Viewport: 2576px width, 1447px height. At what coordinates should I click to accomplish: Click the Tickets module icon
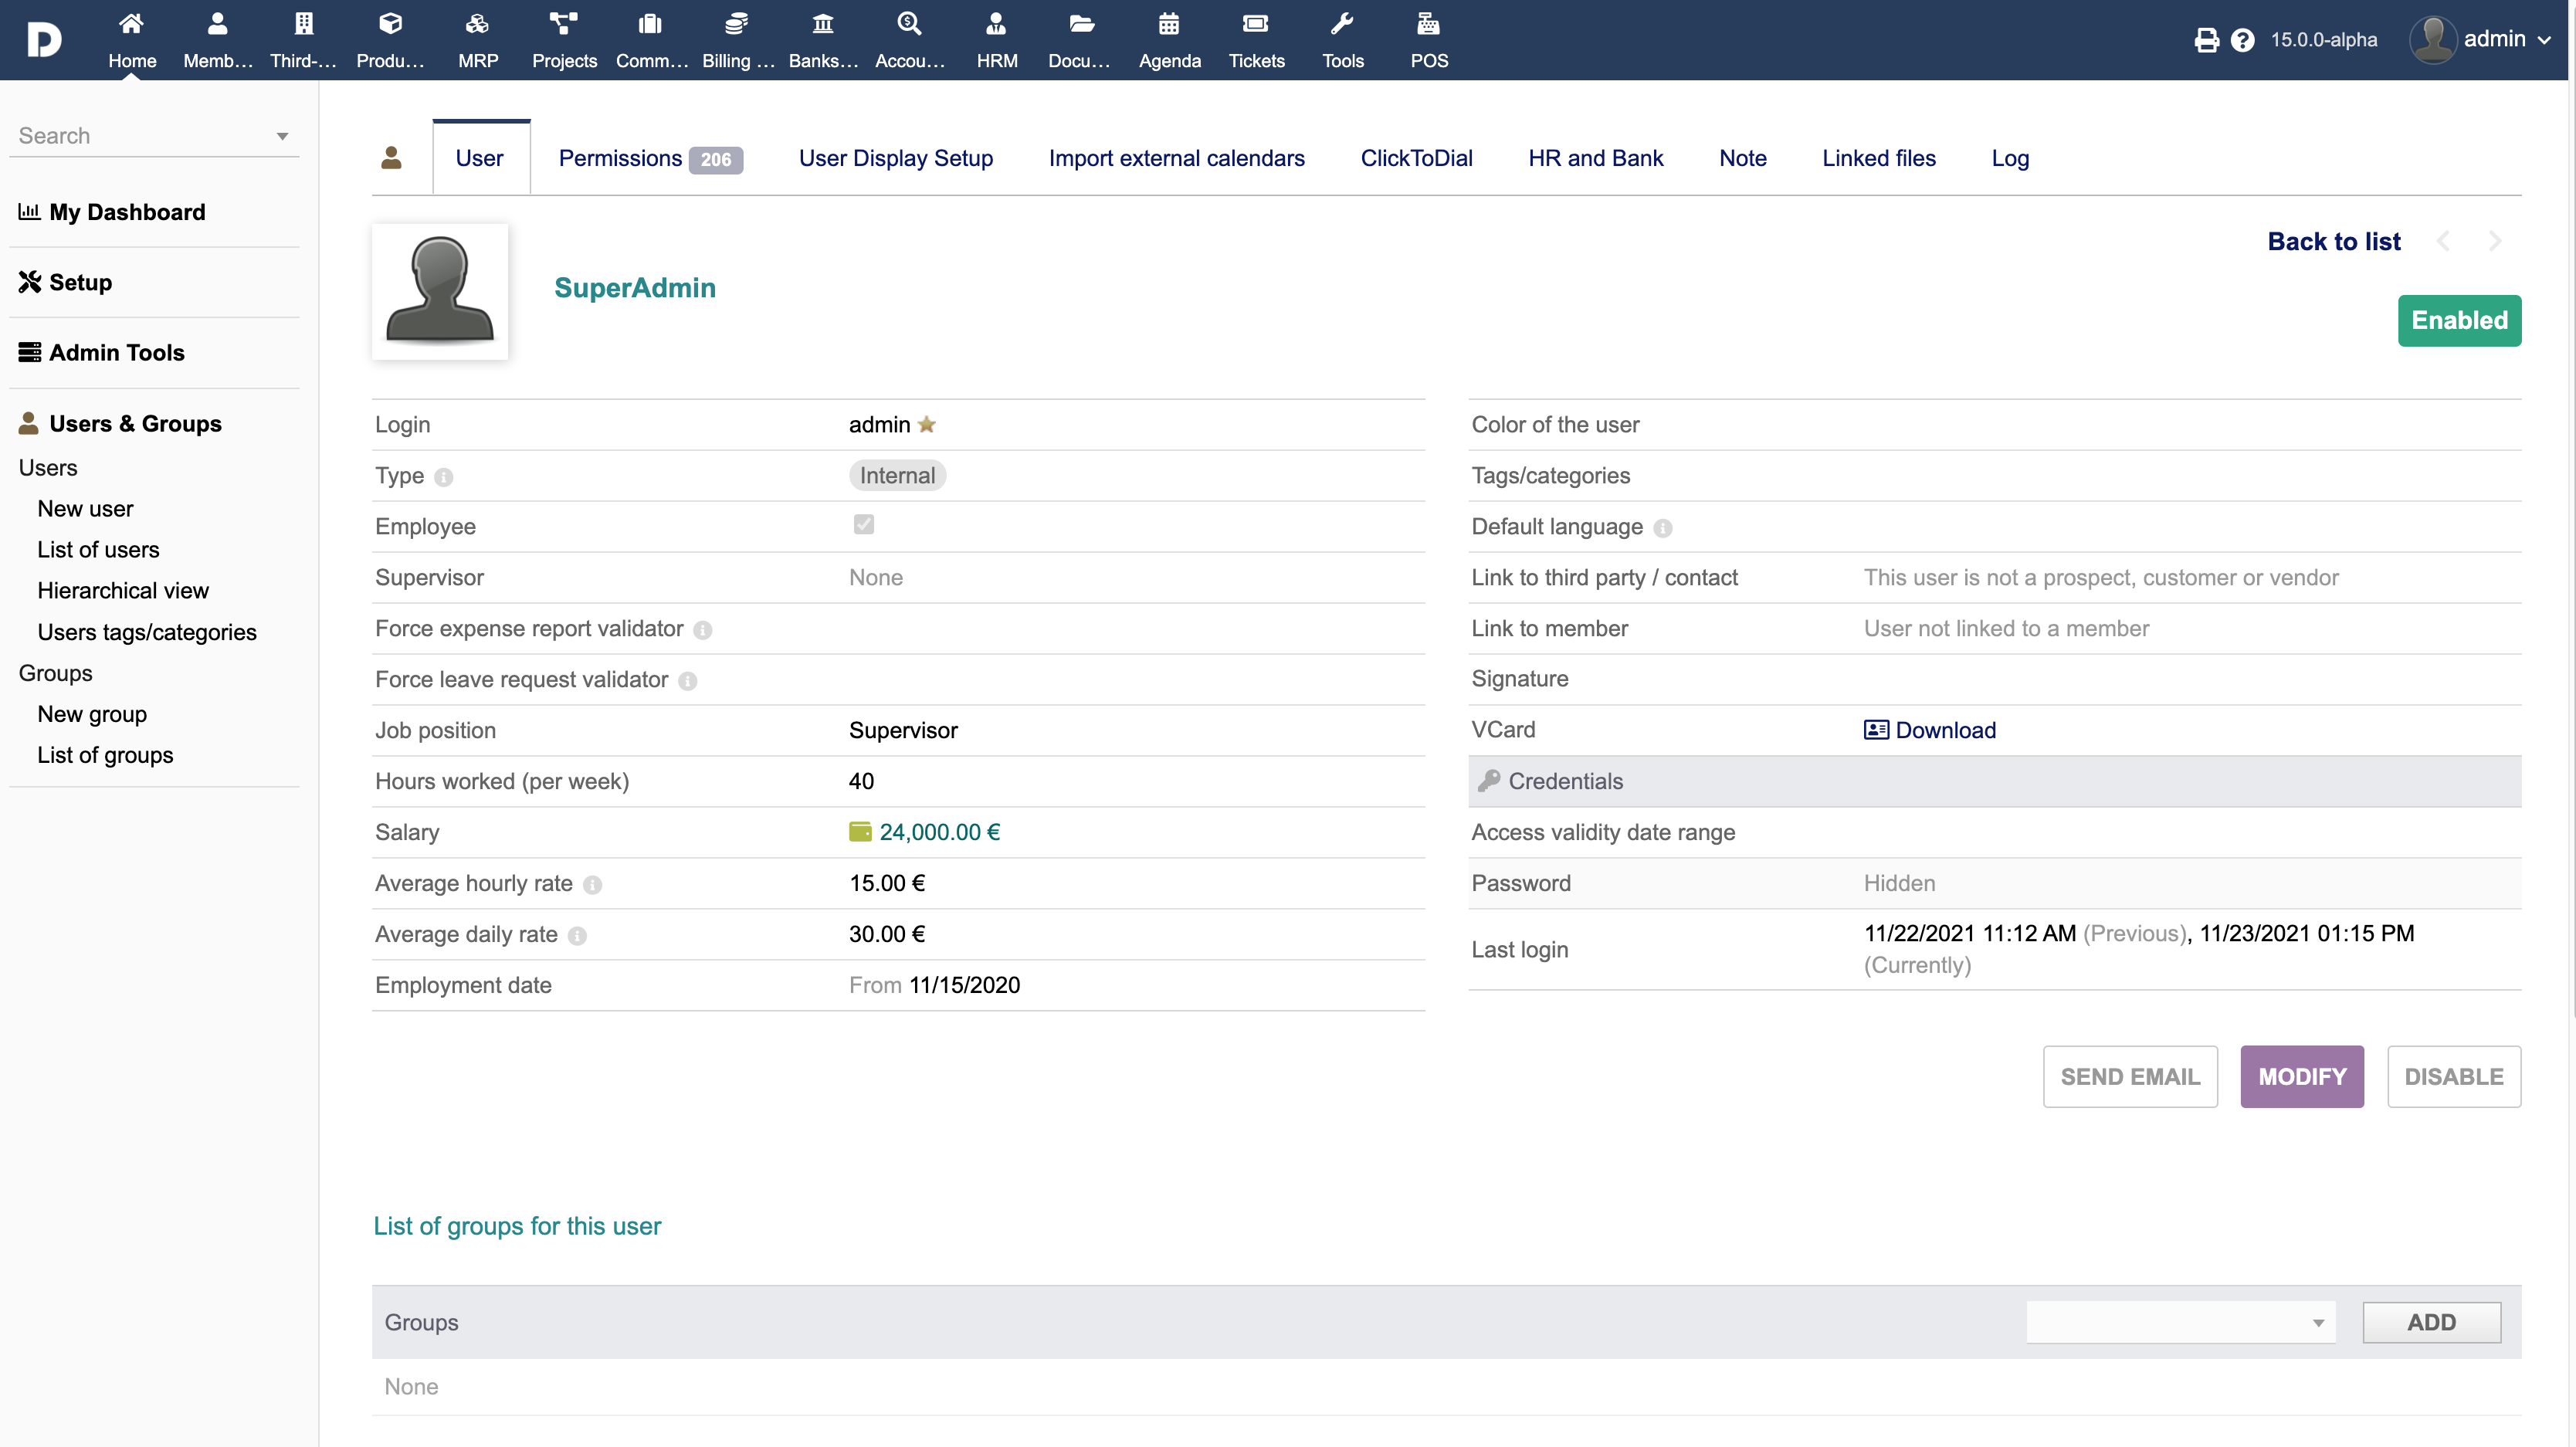(x=1255, y=24)
